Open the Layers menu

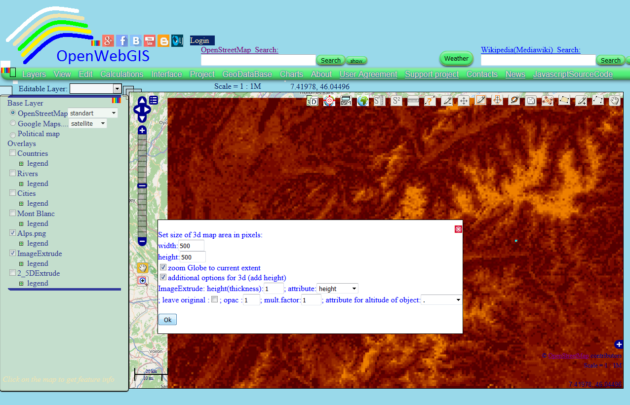34,74
